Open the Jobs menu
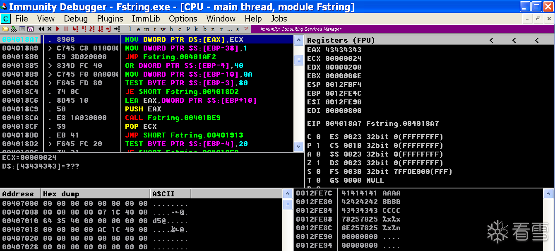The height and width of the screenshot is (251, 555). pyautogui.click(x=279, y=19)
